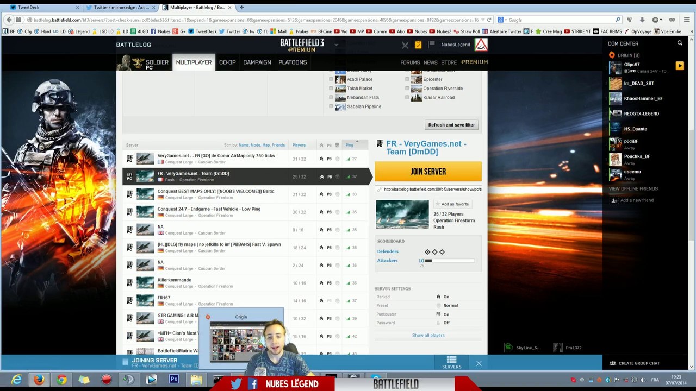Open friend NEOGTX-LEGEND in Com Center

click(x=642, y=113)
